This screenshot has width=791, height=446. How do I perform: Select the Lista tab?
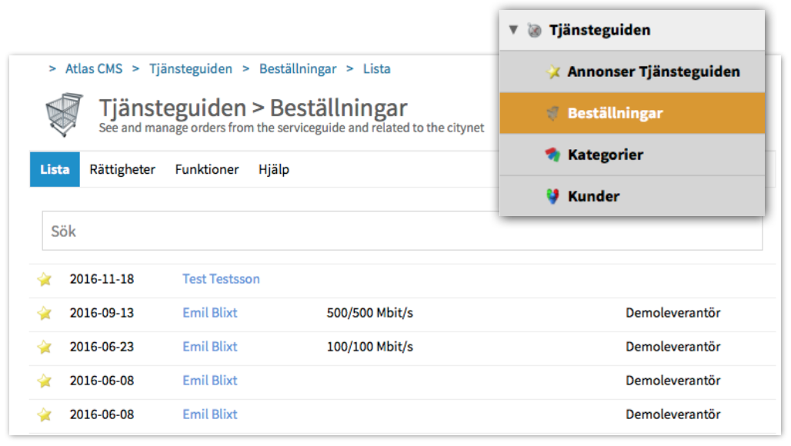55,169
